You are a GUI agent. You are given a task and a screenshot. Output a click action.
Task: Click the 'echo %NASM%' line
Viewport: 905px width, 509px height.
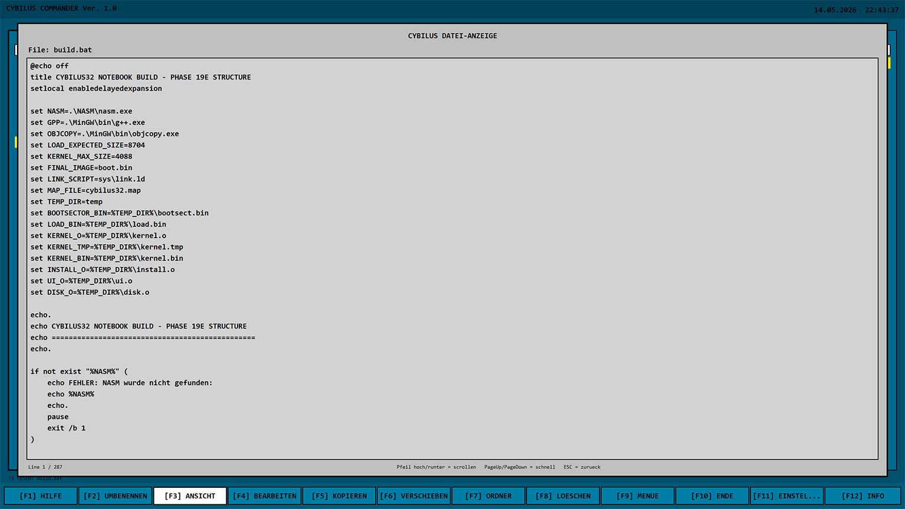[x=71, y=395]
